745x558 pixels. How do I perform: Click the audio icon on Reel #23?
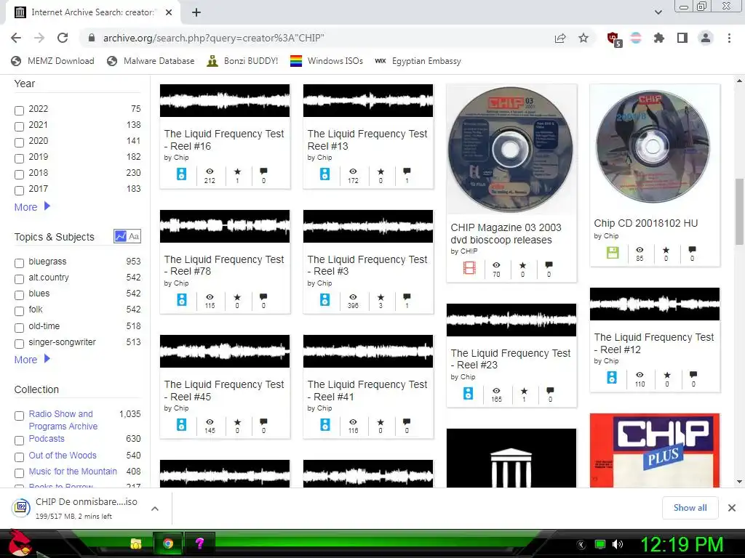[468, 393]
